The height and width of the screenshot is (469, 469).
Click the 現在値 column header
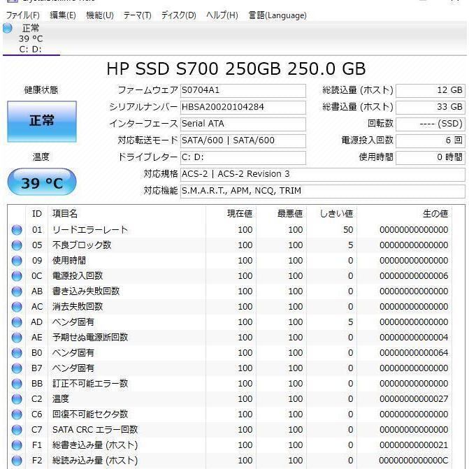(x=231, y=214)
